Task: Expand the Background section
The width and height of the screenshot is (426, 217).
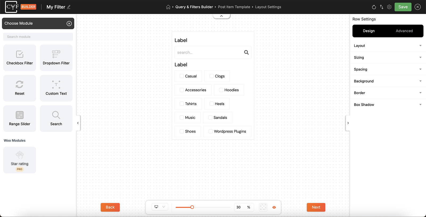Action: 388,81
